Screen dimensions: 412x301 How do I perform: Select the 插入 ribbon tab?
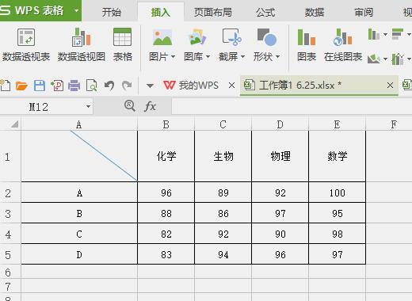[161, 12]
